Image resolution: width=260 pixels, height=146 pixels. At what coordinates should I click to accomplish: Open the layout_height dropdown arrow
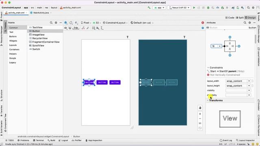(249, 86)
